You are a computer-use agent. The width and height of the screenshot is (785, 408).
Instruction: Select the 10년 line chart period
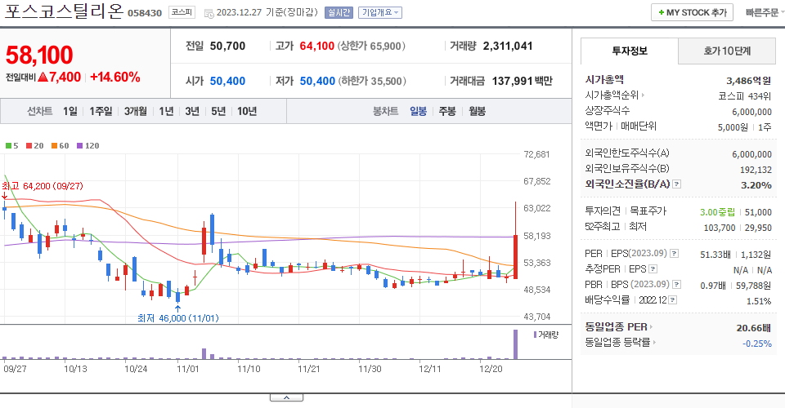pos(247,111)
